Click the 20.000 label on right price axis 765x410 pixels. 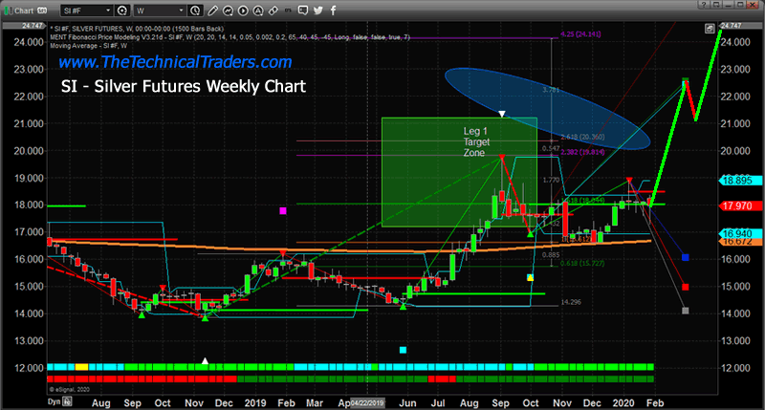[x=735, y=151]
